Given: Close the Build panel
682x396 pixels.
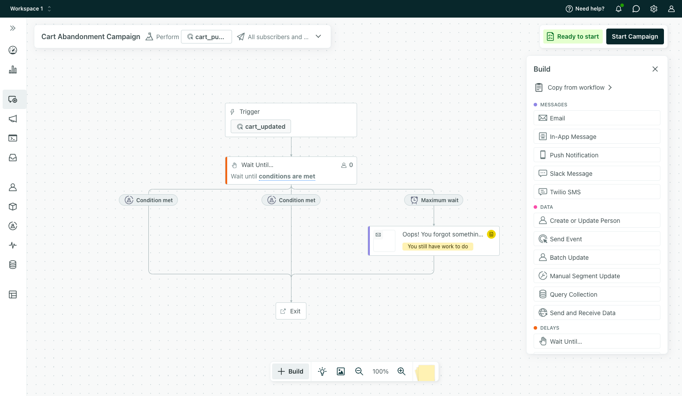Looking at the screenshot, I should tap(655, 69).
